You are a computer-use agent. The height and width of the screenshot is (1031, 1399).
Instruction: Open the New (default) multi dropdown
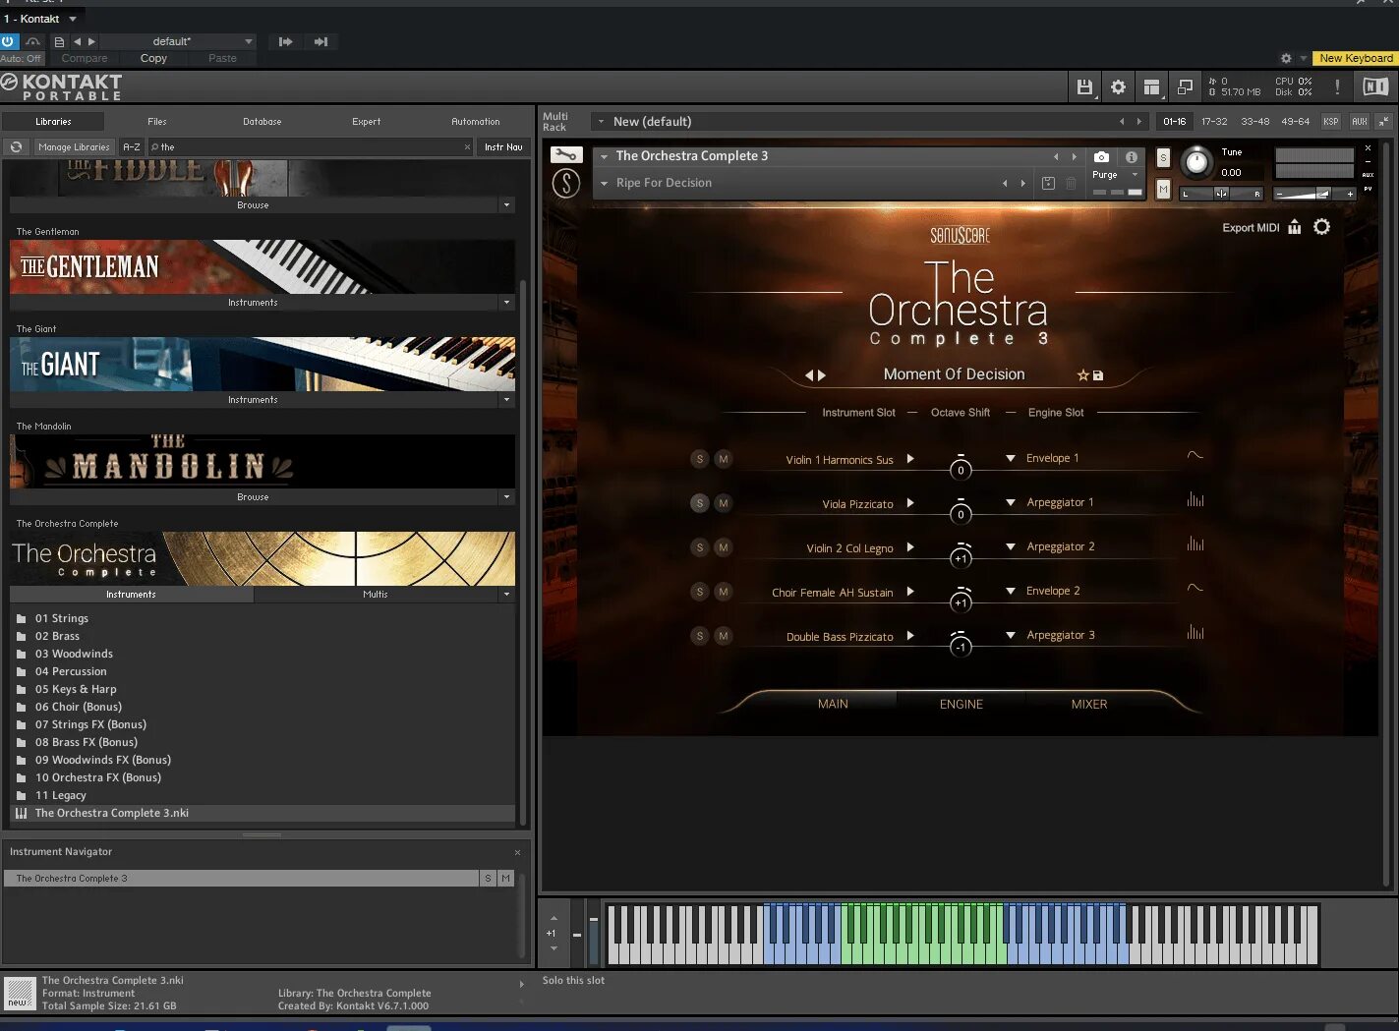[x=601, y=122]
